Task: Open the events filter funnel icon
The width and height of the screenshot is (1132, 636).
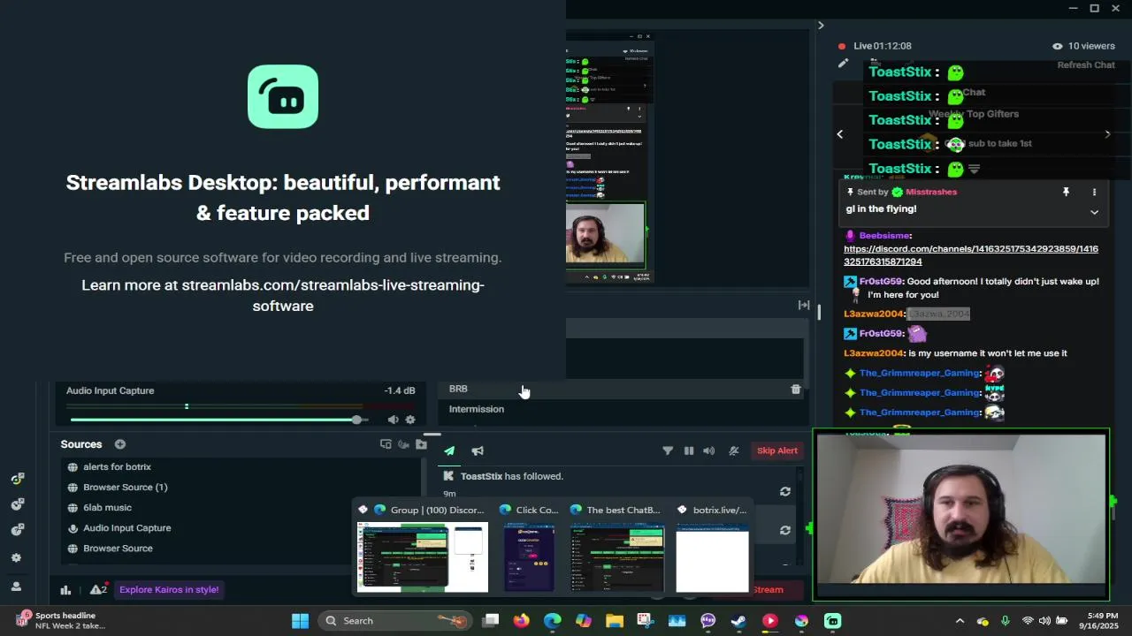Action: click(668, 450)
